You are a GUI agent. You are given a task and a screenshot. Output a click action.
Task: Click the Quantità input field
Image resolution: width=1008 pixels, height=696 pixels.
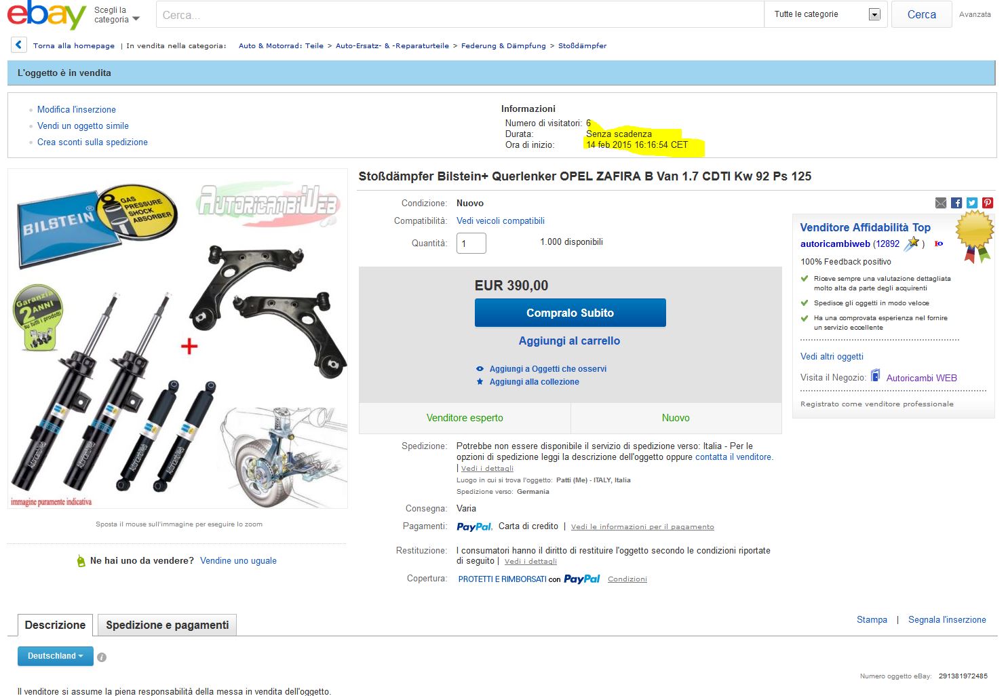point(471,243)
